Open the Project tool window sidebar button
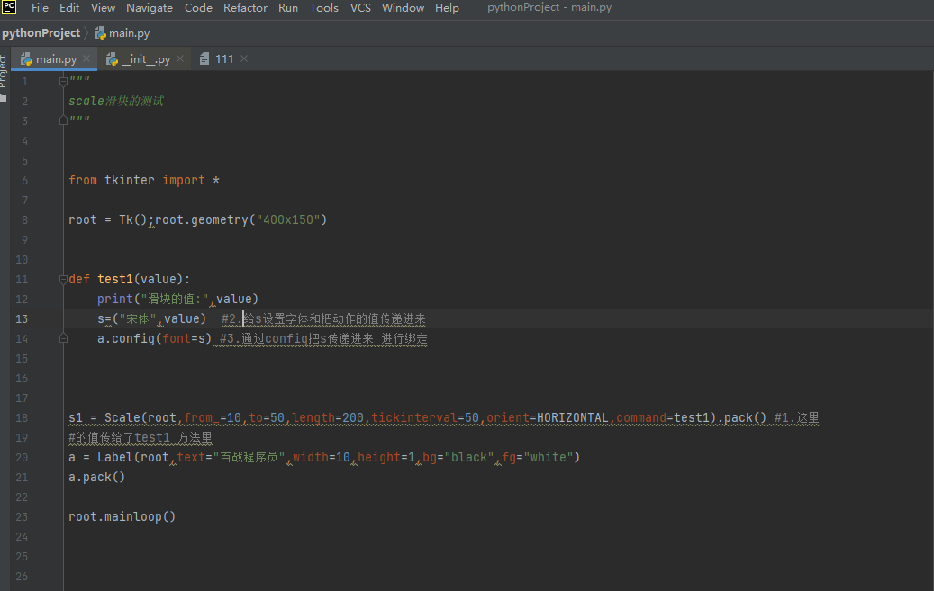 click(x=5, y=77)
